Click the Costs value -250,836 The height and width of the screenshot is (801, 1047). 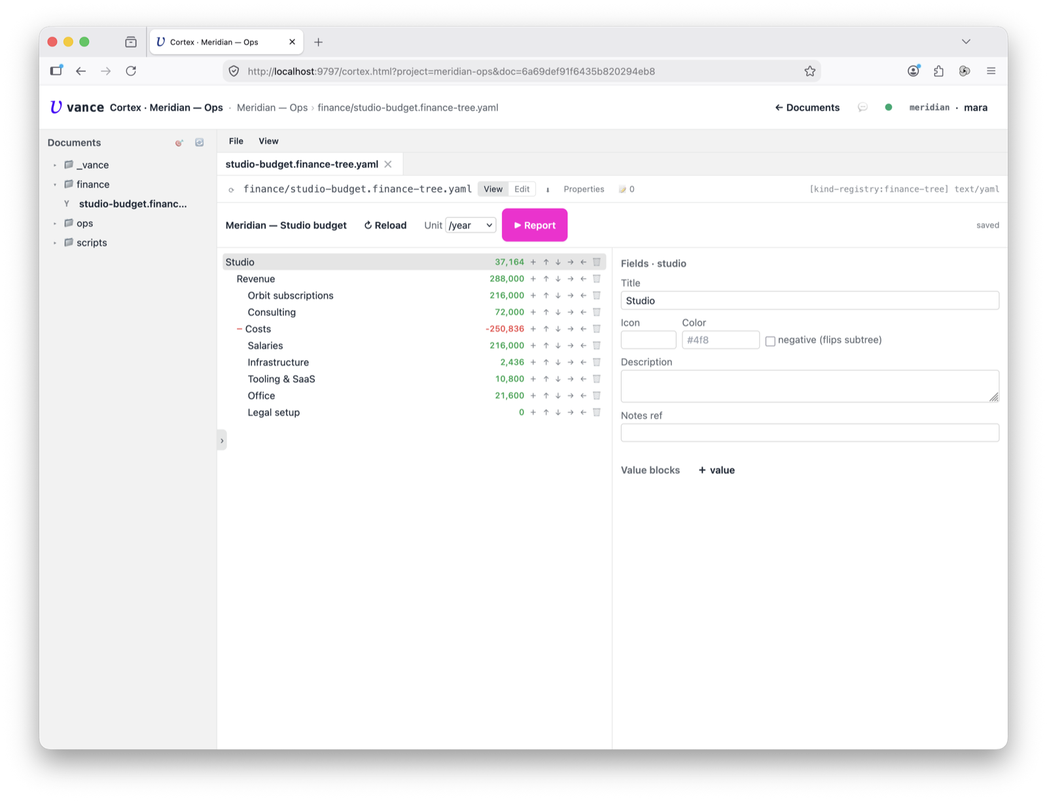pyautogui.click(x=505, y=329)
